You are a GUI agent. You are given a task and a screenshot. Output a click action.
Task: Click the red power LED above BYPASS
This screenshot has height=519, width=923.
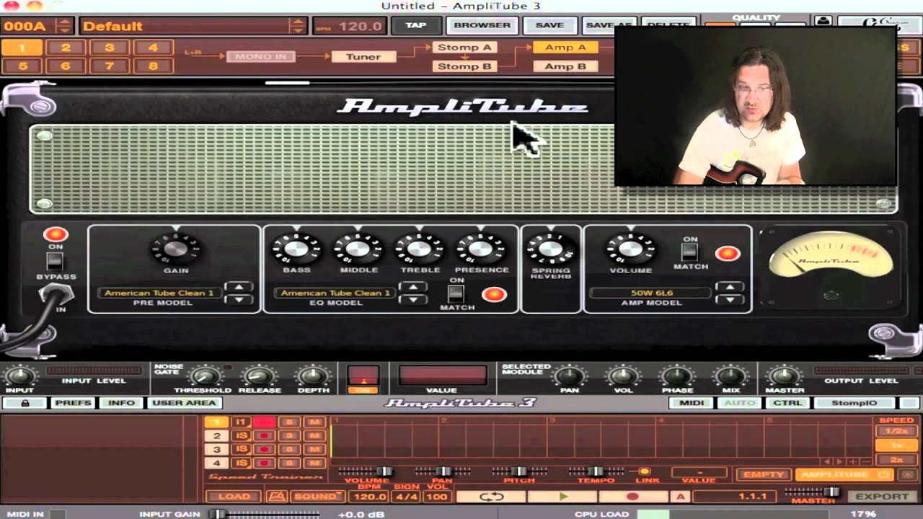pos(56,234)
